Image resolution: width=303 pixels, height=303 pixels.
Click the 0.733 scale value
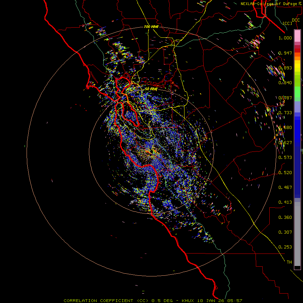click(x=285, y=113)
